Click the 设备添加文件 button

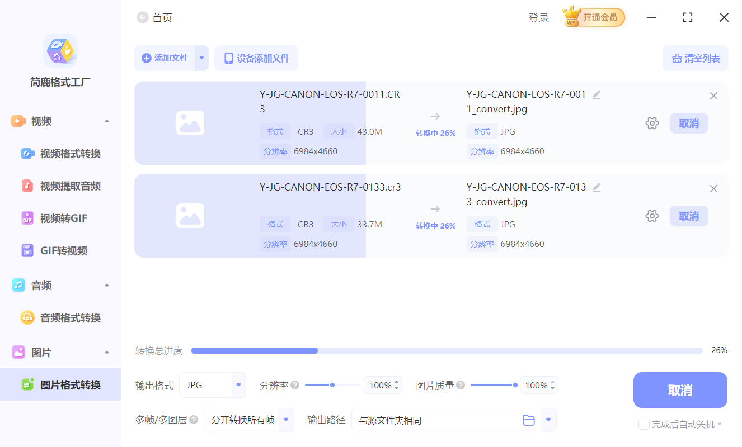(x=256, y=58)
